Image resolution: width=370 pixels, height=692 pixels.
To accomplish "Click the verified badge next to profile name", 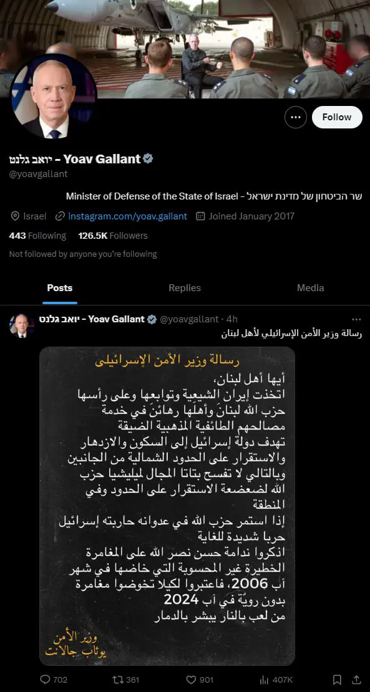I will (x=148, y=158).
